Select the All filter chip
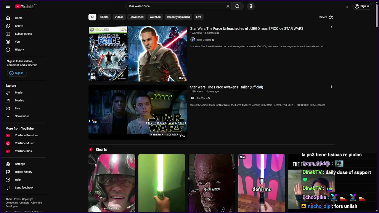Screen dimensions: 379x213 point(92,17)
